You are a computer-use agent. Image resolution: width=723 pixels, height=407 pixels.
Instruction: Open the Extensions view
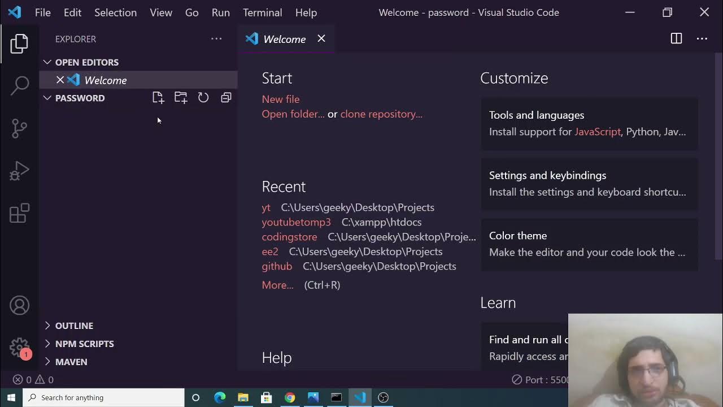click(19, 213)
